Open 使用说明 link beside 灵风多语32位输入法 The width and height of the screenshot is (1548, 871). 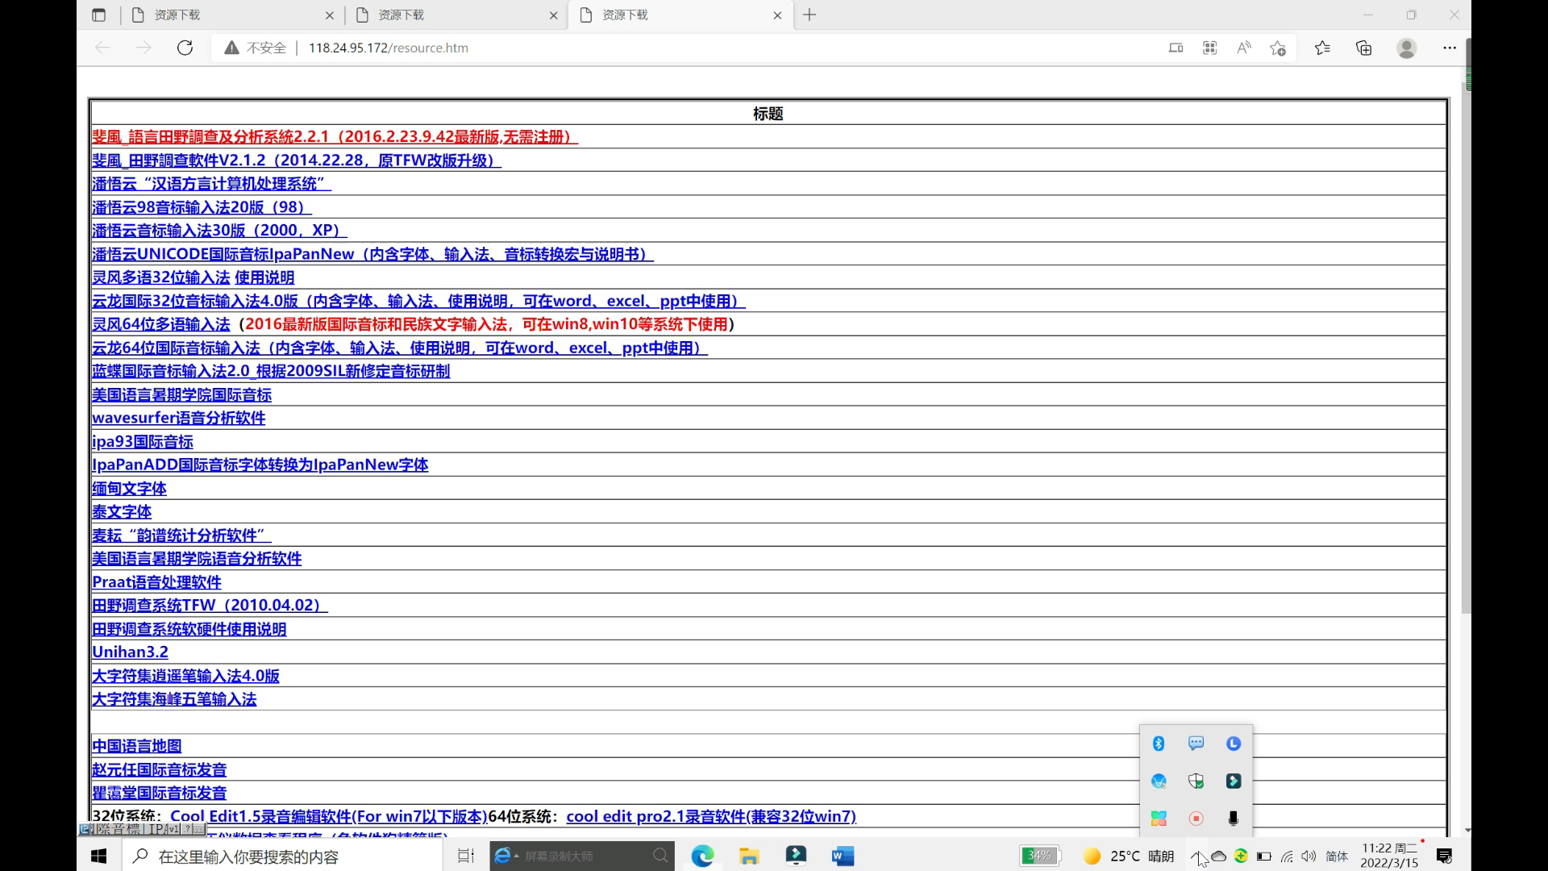click(x=264, y=277)
